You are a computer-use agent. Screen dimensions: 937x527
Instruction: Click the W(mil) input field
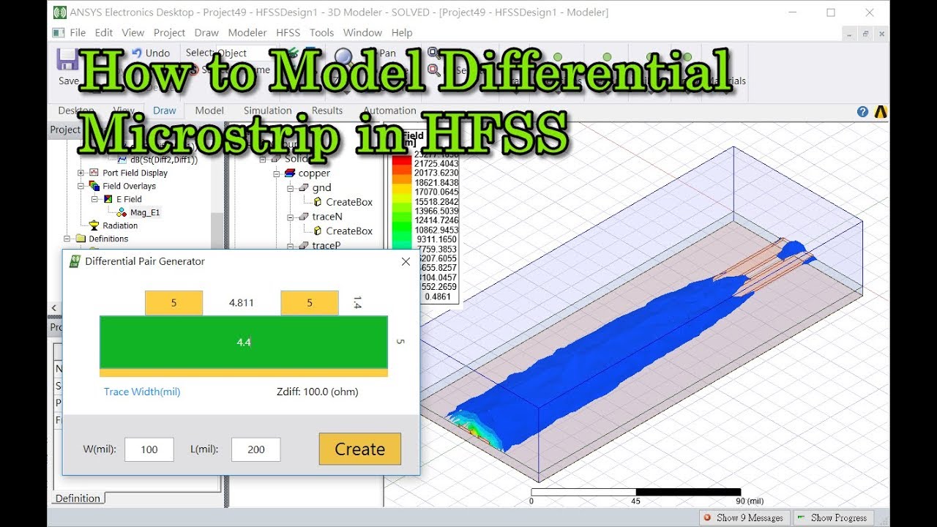pyautogui.click(x=149, y=449)
